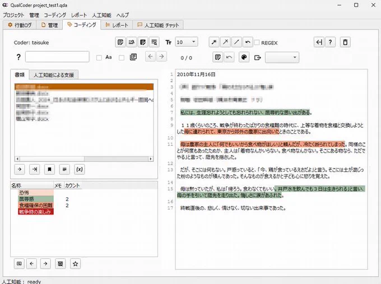
Task: Select the 書類 tab in left panel
Action: point(20,75)
